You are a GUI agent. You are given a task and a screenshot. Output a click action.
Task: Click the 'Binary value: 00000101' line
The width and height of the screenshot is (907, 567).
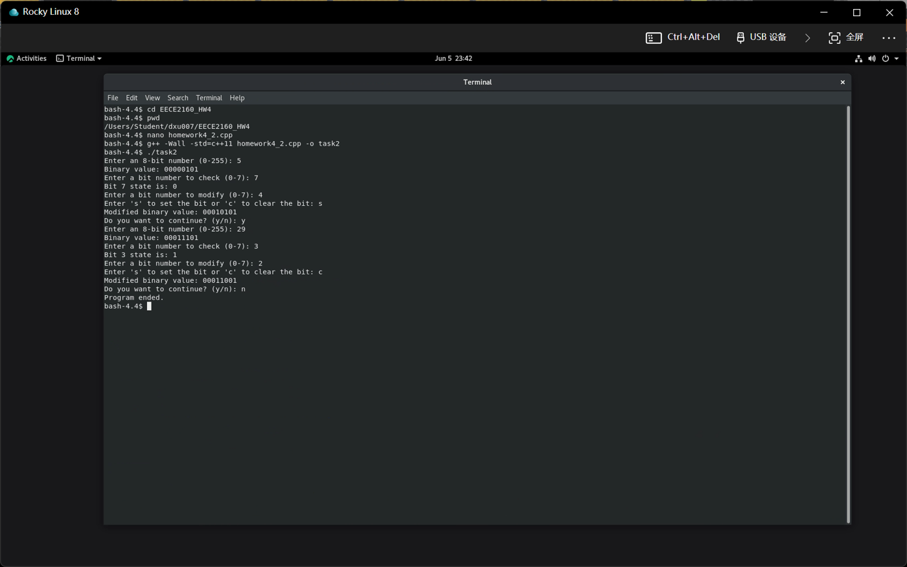(x=151, y=170)
